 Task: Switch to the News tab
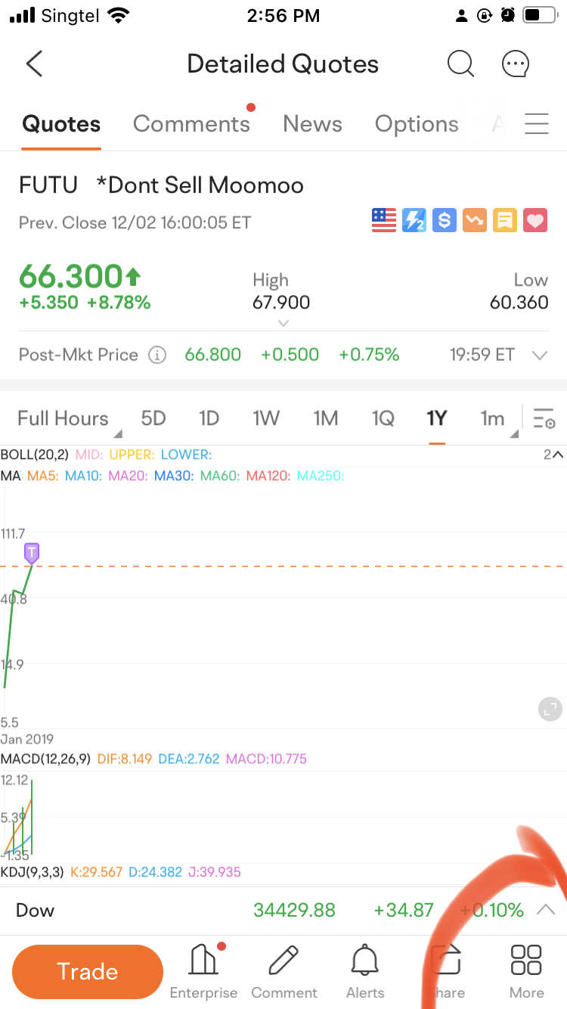[312, 124]
